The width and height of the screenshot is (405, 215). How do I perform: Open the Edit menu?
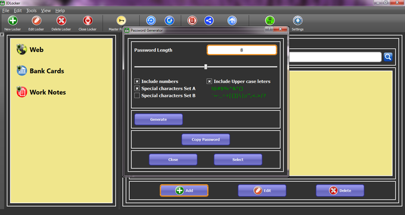point(18,11)
